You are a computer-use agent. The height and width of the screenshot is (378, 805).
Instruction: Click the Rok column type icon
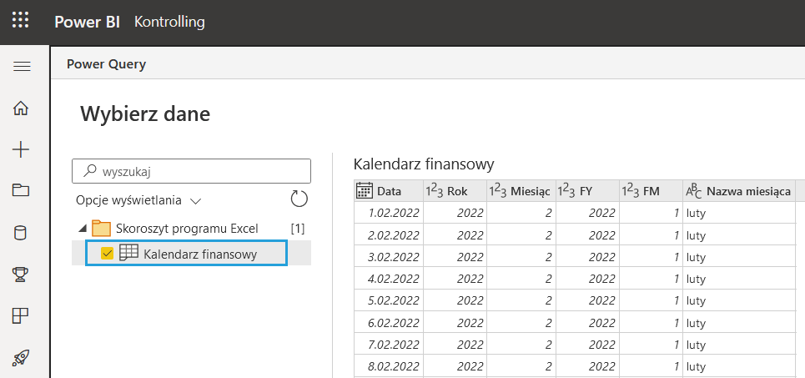coord(434,191)
